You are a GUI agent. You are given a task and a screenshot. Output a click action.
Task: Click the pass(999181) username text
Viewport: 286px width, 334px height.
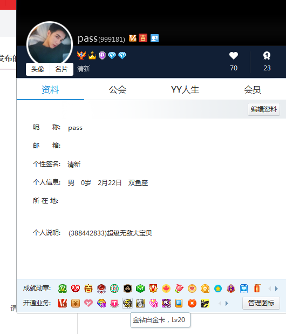click(101, 39)
